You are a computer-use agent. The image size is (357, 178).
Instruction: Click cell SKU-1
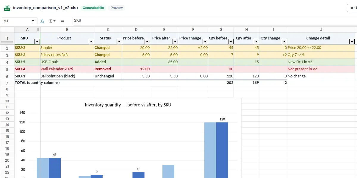coord(27,76)
